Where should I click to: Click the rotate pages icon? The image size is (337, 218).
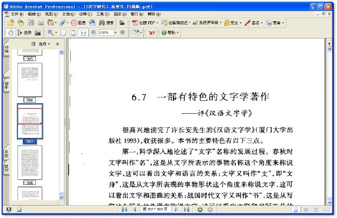(135, 33)
